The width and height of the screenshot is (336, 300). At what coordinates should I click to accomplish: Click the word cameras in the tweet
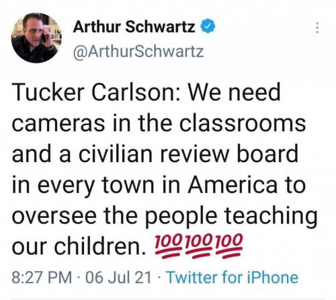58,124
